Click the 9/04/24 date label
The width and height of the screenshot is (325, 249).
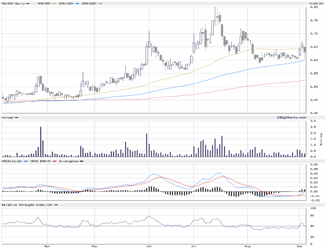(x=315, y=3)
